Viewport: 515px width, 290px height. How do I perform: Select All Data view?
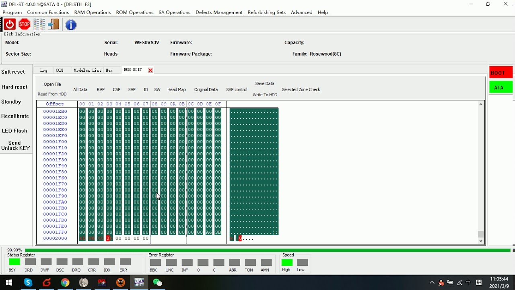[80, 89]
